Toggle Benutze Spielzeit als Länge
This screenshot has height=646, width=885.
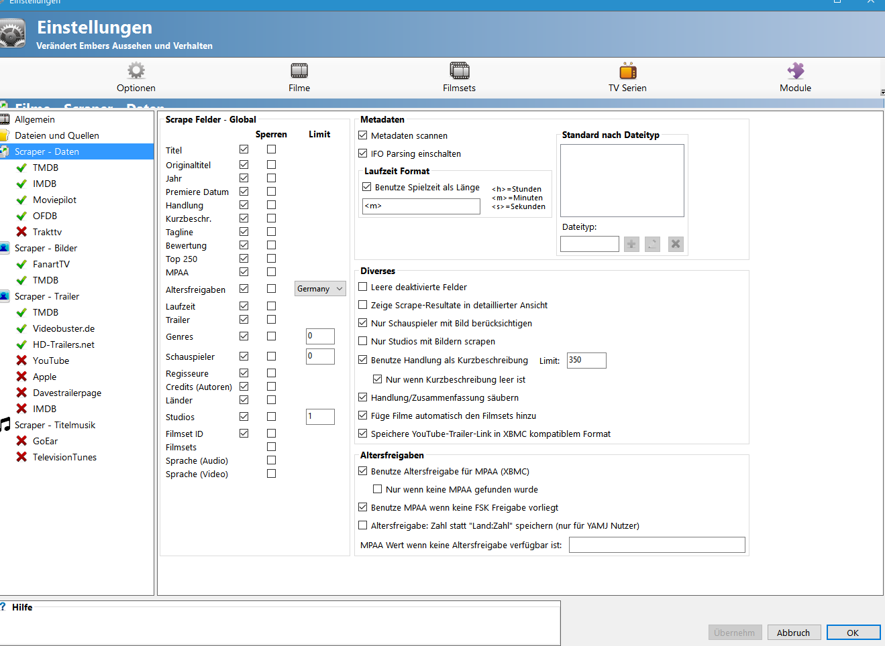click(367, 187)
